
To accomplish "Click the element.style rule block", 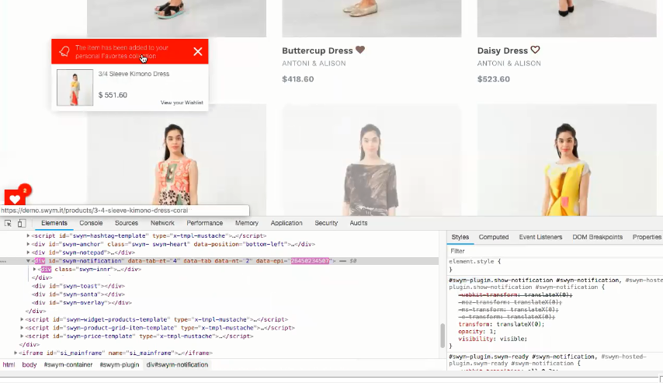I will tap(474, 266).
